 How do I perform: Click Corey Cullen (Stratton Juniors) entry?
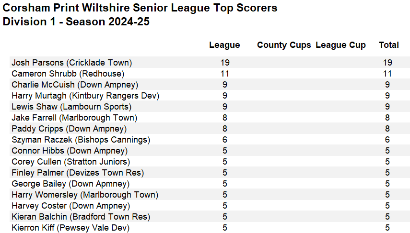coord(70,162)
